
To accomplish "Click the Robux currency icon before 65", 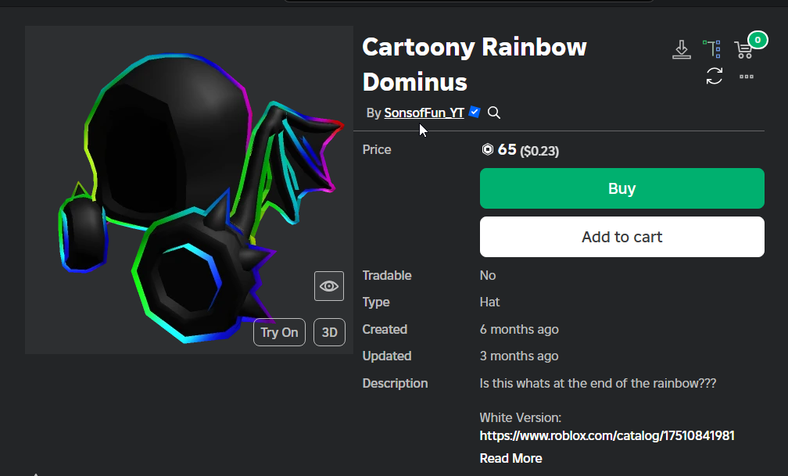I will pyautogui.click(x=487, y=150).
